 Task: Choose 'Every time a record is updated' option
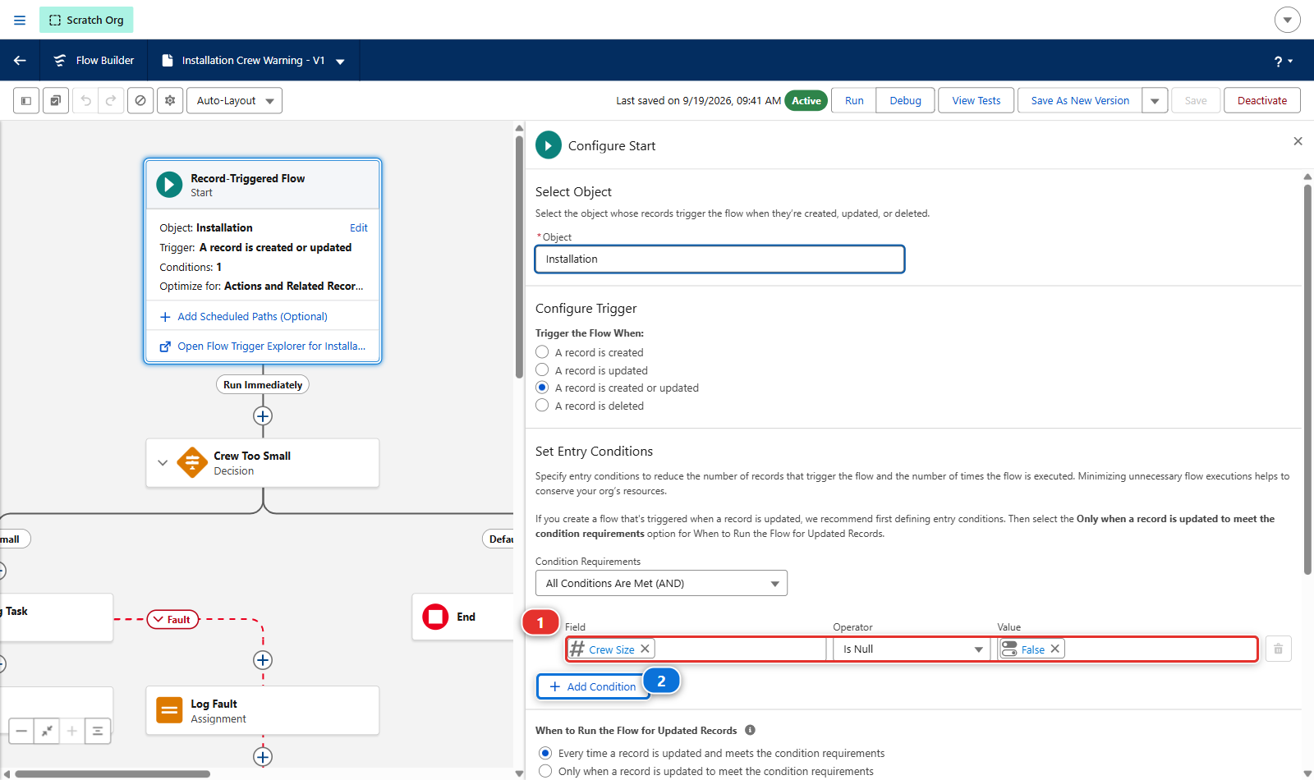pos(545,753)
